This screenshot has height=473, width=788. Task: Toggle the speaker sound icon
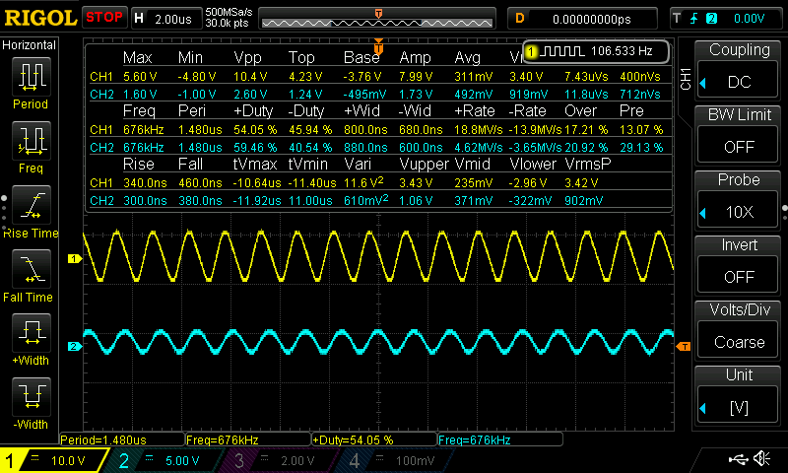(761, 458)
